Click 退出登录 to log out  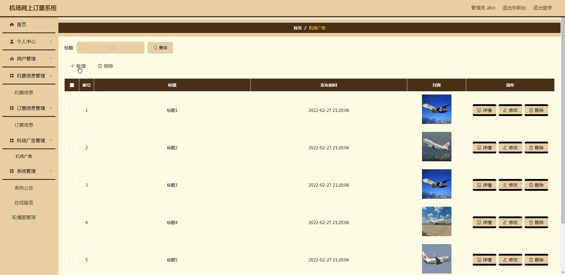[542, 8]
